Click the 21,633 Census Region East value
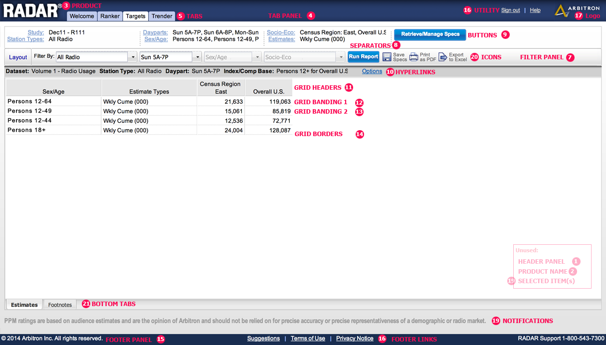This screenshot has width=606, height=345. pyautogui.click(x=233, y=102)
